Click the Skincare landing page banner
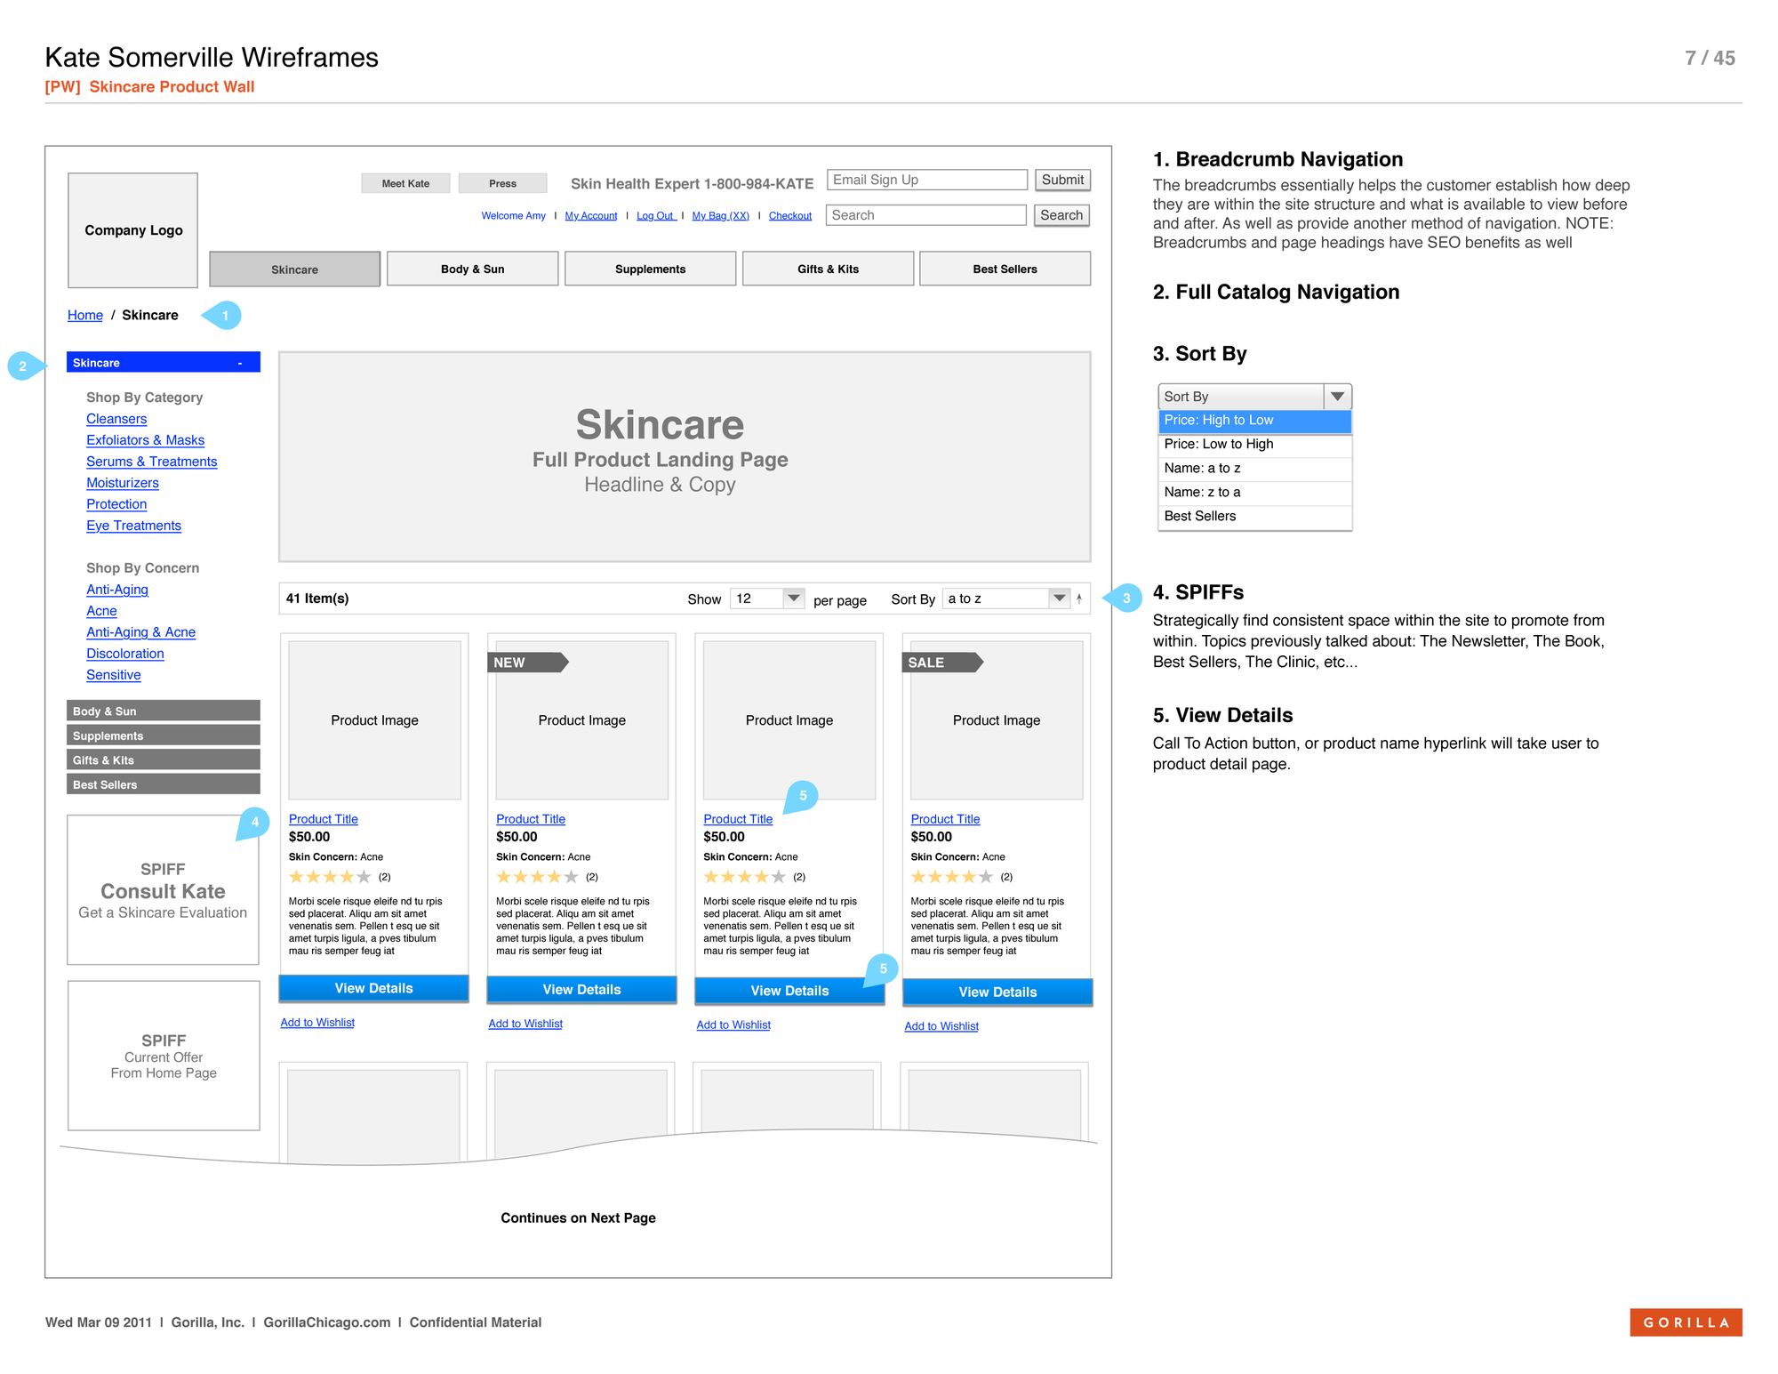Viewport: 1778px width, 1374px height. (685, 457)
